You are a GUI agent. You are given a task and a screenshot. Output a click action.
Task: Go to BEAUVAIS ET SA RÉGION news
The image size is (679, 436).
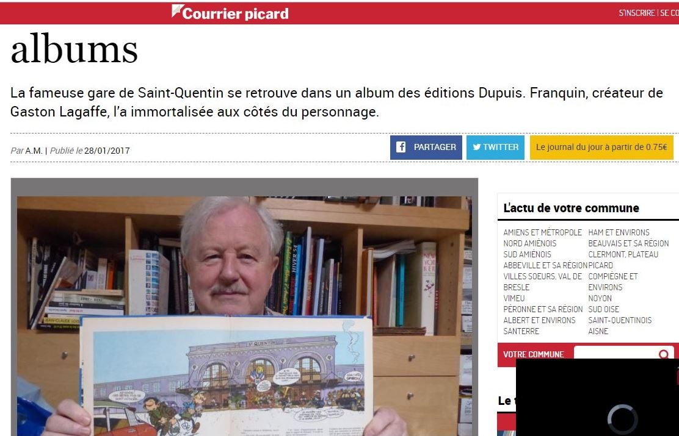click(628, 243)
